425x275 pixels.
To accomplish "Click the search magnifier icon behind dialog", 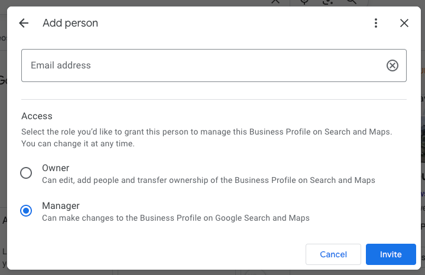I will [351, 2].
